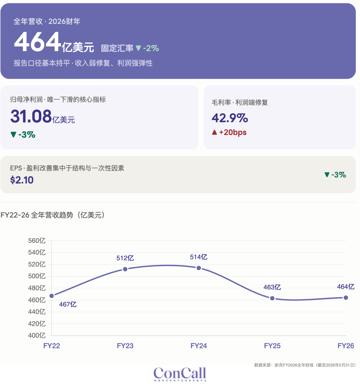
Task: Click the FY25 data point on the line
Action: (272, 298)
